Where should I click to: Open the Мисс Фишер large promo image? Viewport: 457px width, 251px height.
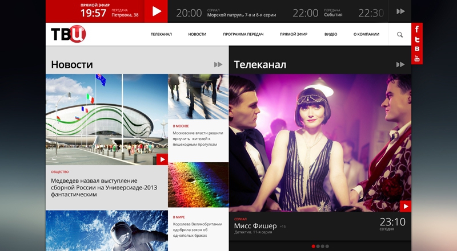pyautogui.click(x=320, y=143)
